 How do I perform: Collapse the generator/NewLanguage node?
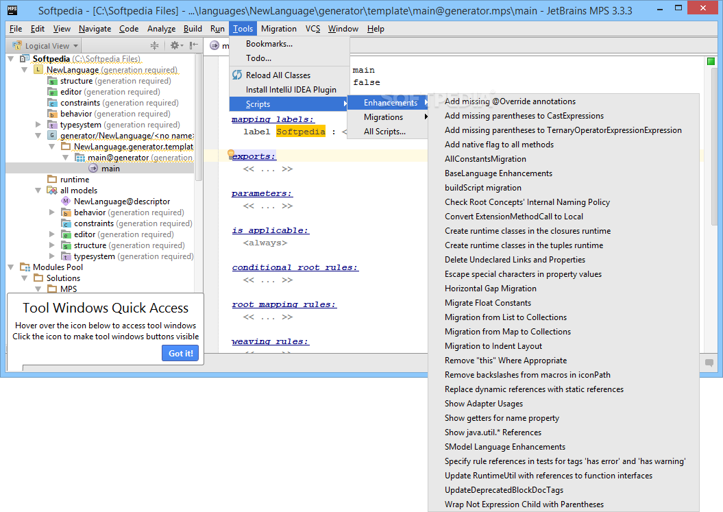click(x=38, y=136)
